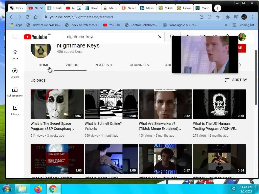Click the Civil Danger Alert thumbnail

click(57, 159)
